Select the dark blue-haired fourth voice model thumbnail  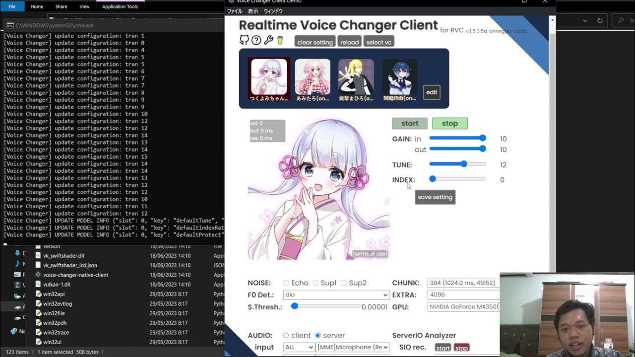point(400,77)
